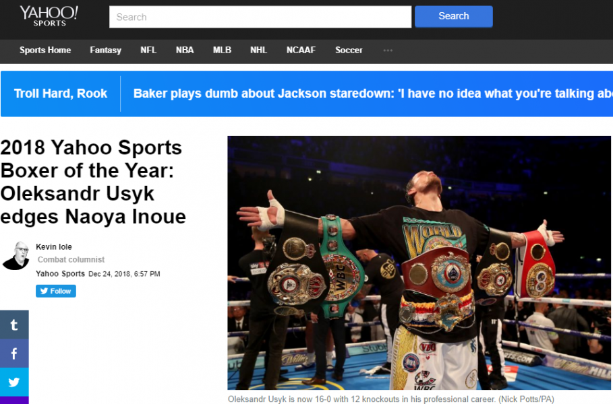Read Baker plays dumb headline
613x404 pixels.
(373, 94)
